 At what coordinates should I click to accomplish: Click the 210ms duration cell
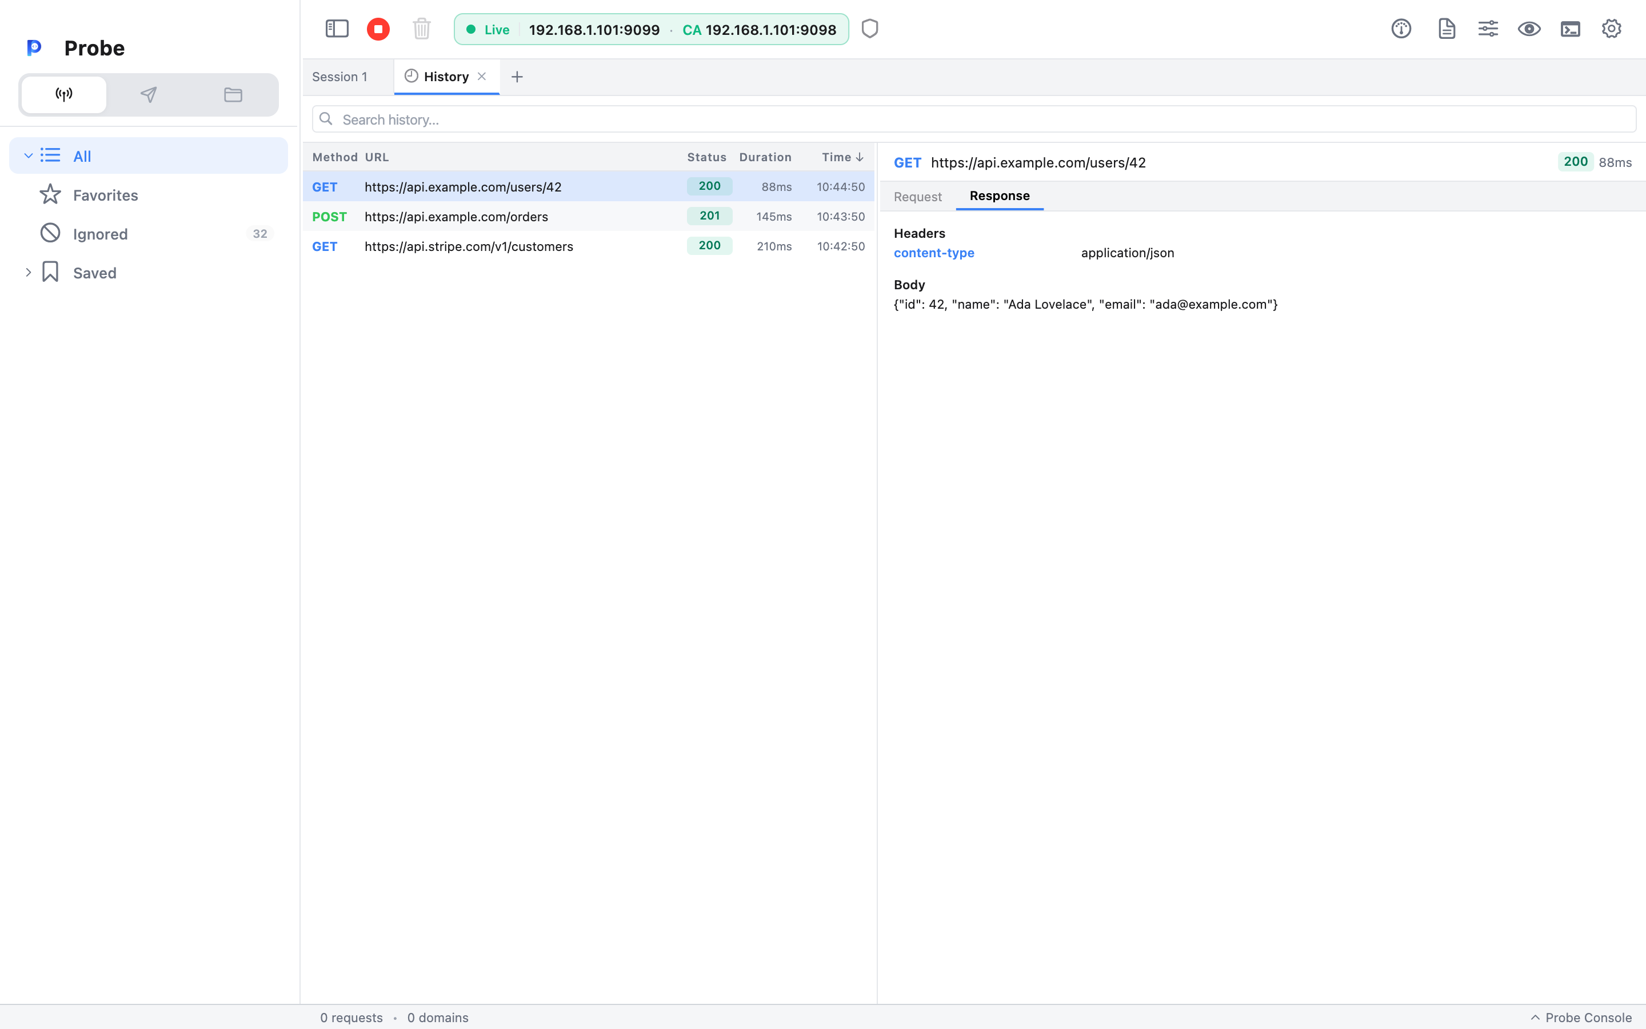coord(774,246)
